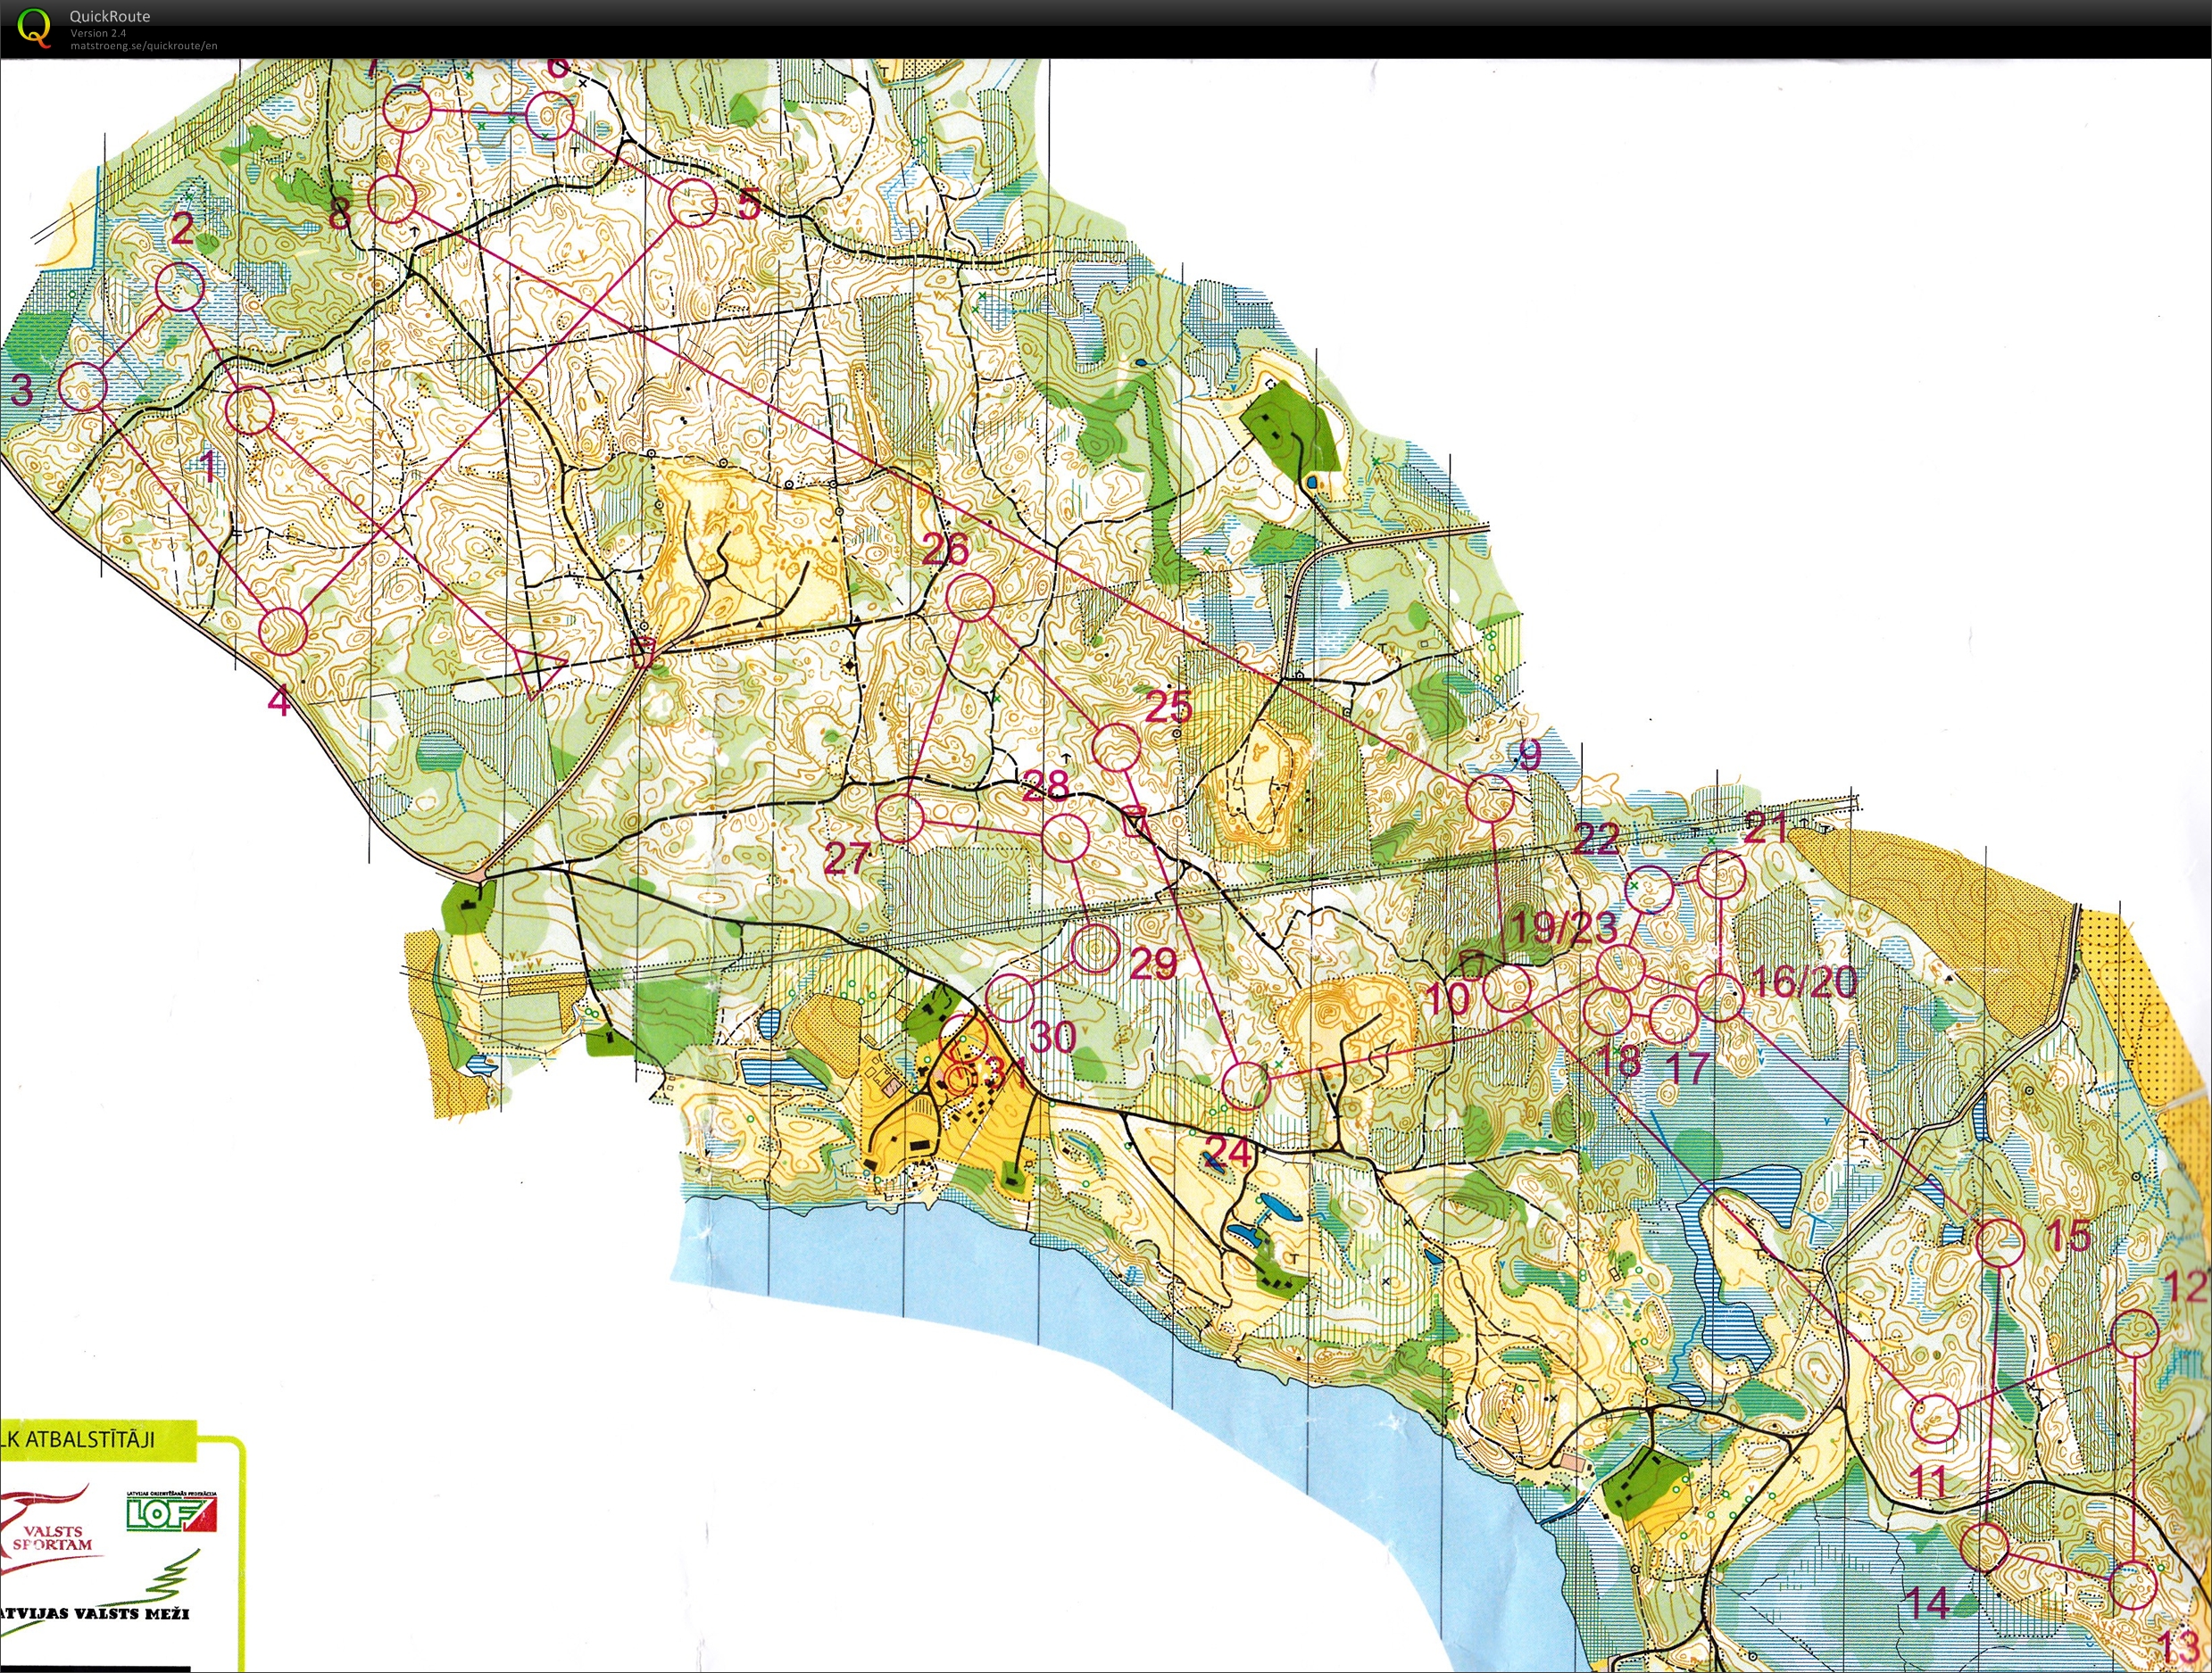This screenshot has width=2212, height=1673.
Task: Click control circle number 24
Action: click(x=1246, y=1085)
